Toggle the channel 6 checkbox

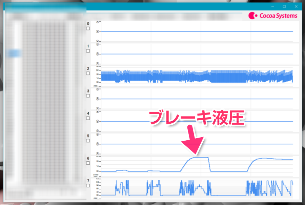[88, 163]
